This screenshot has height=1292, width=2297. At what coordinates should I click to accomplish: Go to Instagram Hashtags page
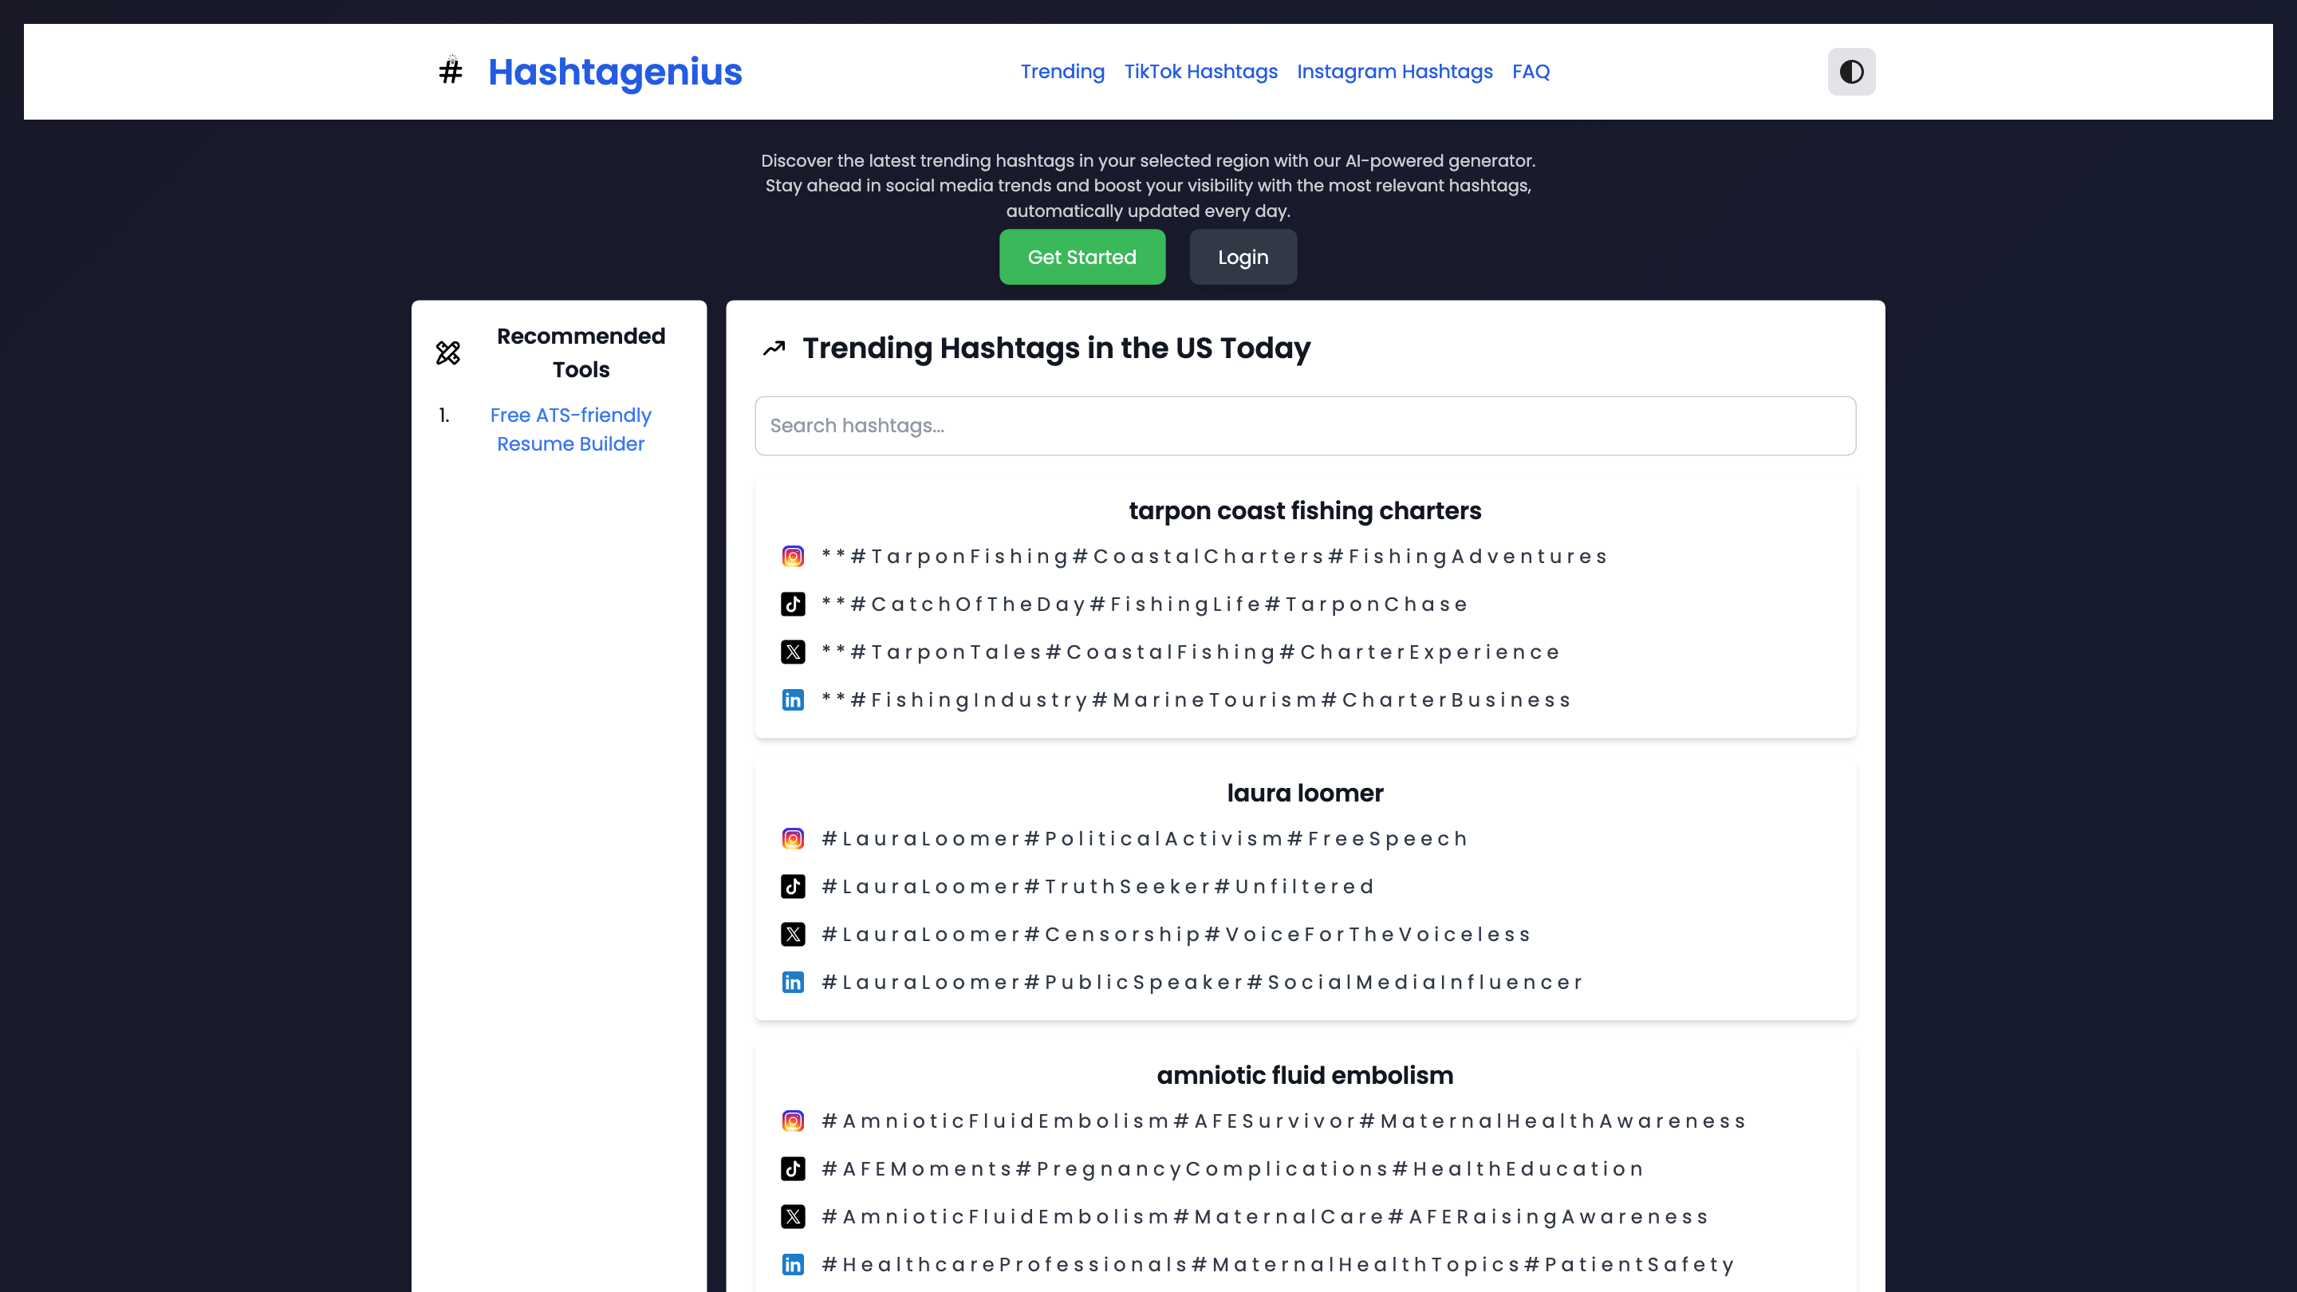tap(1395, 71)
